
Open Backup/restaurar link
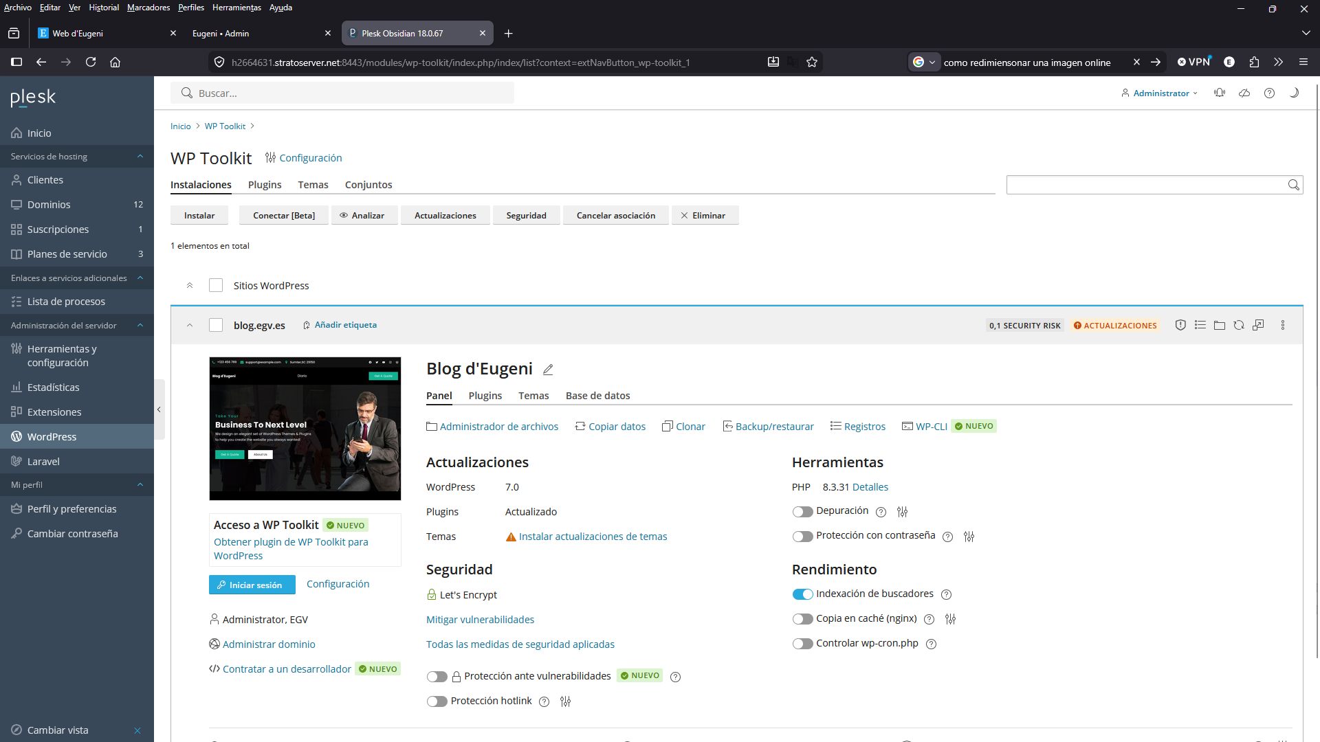(768, 427)
